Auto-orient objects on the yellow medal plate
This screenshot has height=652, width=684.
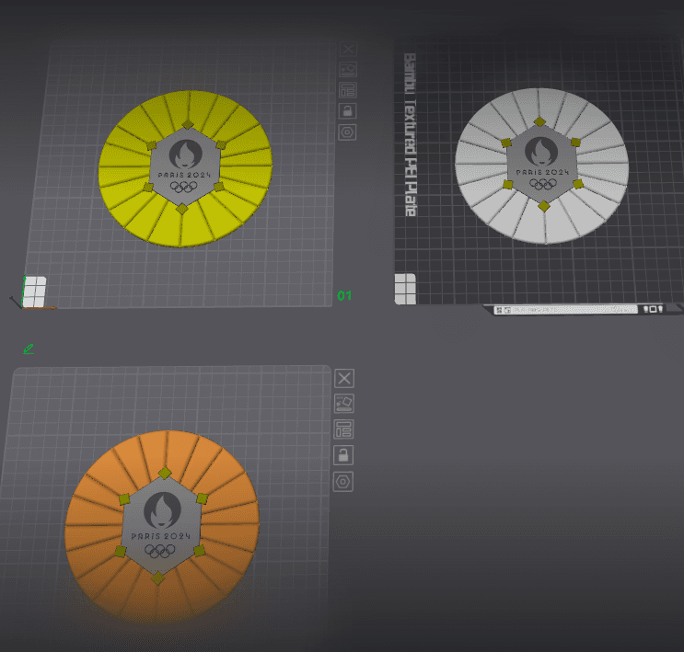pos(348,69)
